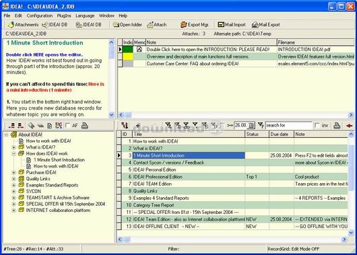Tick the row selector box for record 5
357x255 pixels.
(x=119, y=170)
